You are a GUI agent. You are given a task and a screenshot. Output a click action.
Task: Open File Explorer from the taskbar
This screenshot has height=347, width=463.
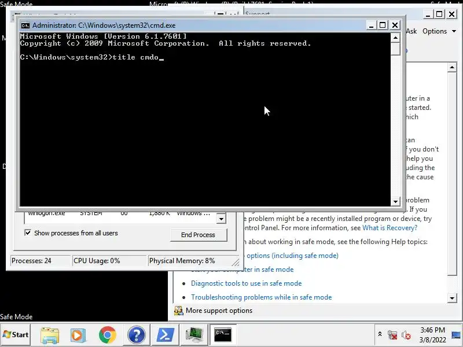(x=50, y=335)
